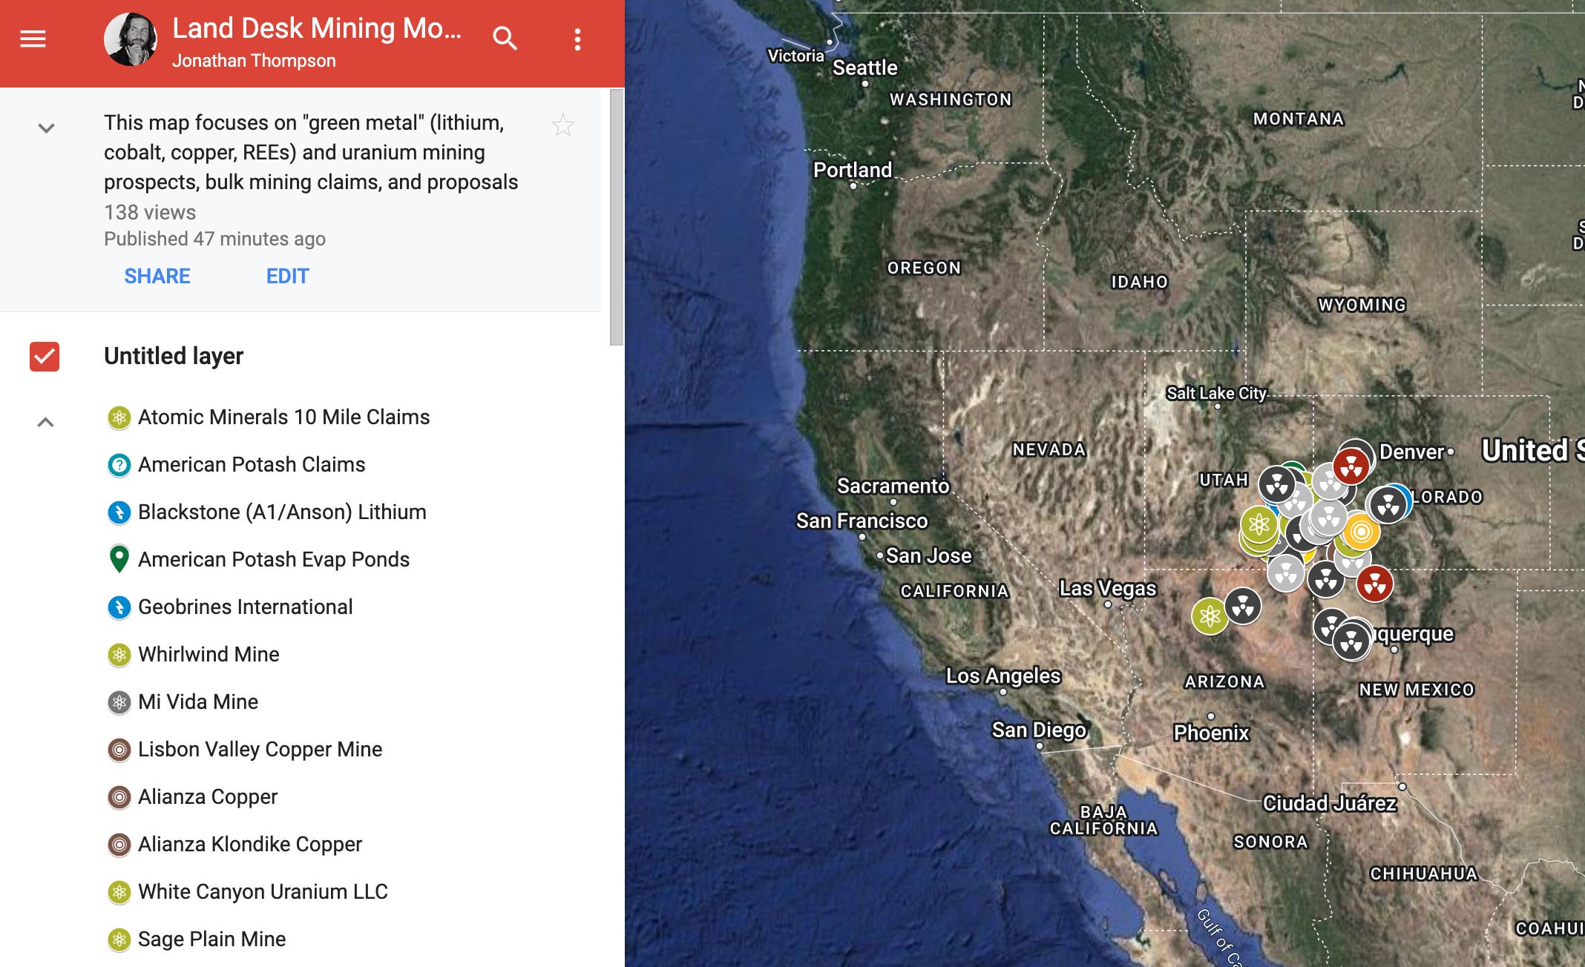Star this map as a favorite
This screenshot has width=1585, height=967.
pyautogui.click(x=564, y=126)
